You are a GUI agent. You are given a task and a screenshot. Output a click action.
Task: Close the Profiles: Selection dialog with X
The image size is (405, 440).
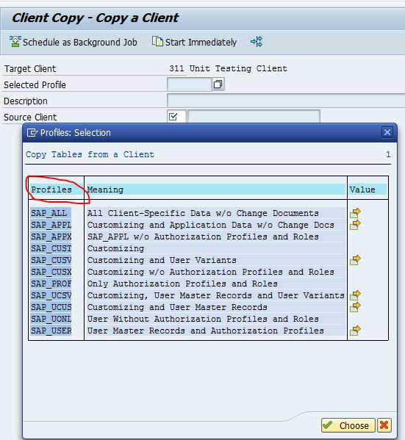[387, 132]
